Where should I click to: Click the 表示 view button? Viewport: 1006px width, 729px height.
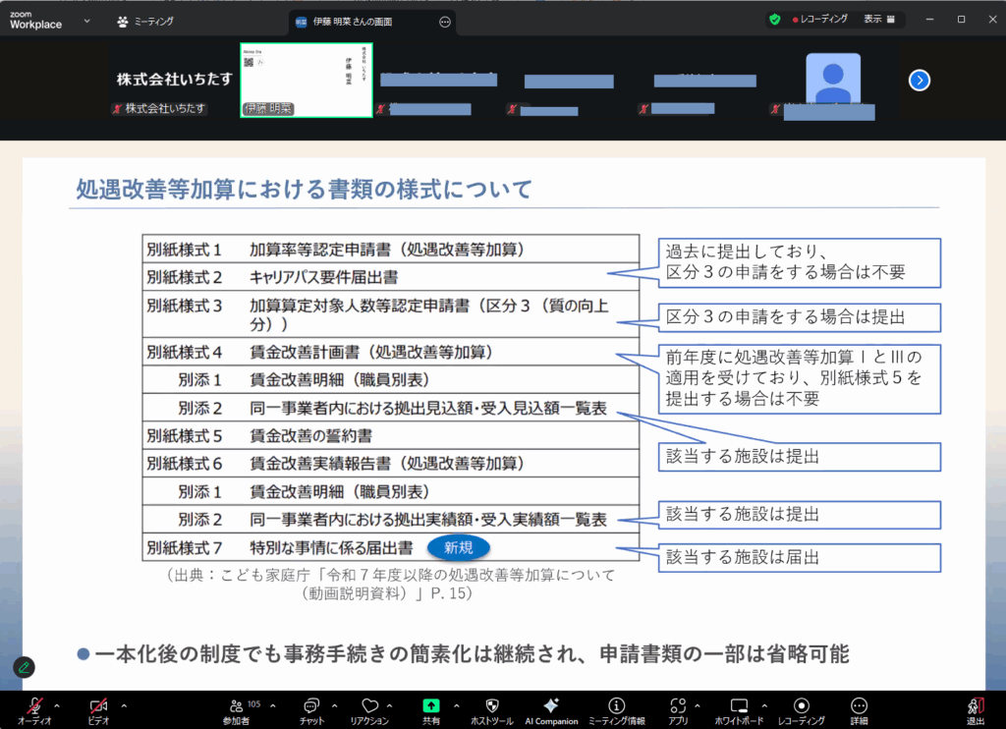[x=879, y=19]
